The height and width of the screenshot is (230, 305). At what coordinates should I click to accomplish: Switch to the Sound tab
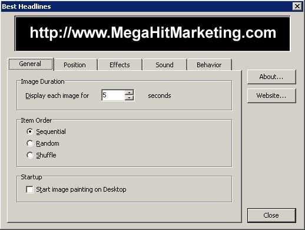(165, 65)
